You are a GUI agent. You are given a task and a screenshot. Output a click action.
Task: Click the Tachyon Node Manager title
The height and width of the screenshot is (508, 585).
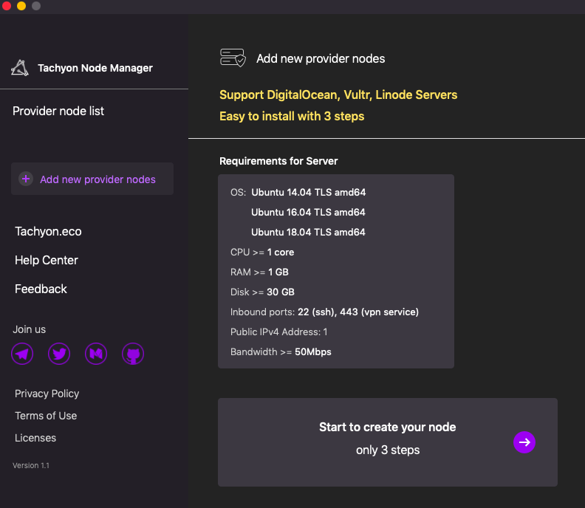[95, 68]
